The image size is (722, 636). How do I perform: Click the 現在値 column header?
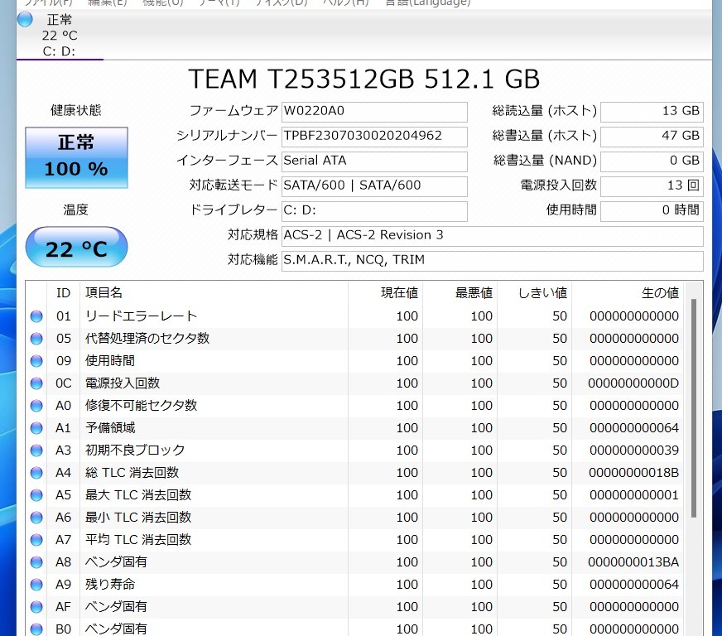coord(385,293)
